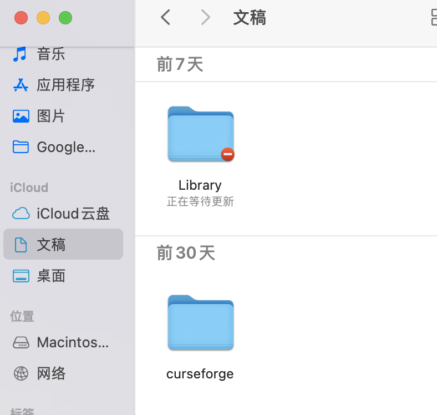Select 图片 in the sidebar

(50, 116)
